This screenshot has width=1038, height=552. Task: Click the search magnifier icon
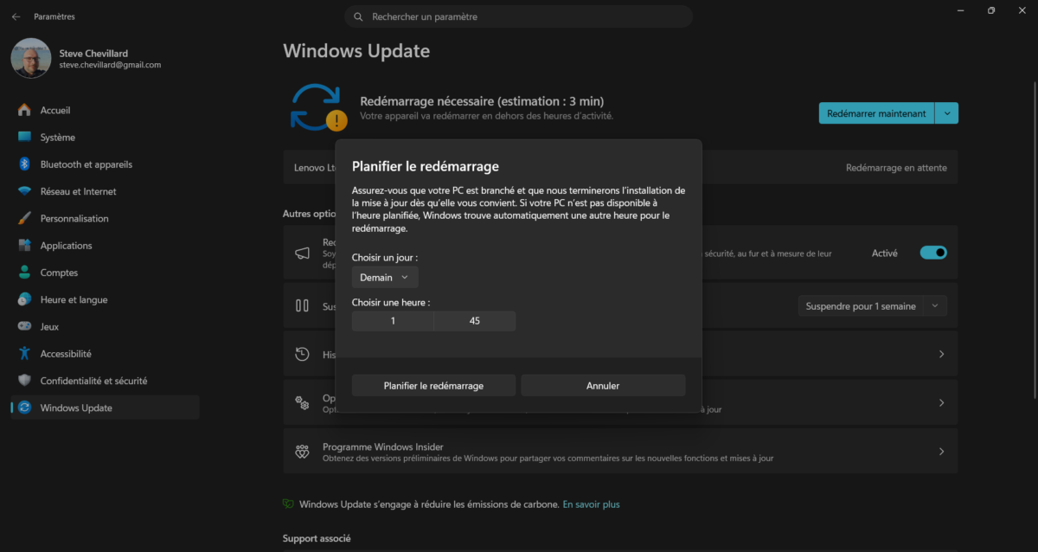coord(358,16)
